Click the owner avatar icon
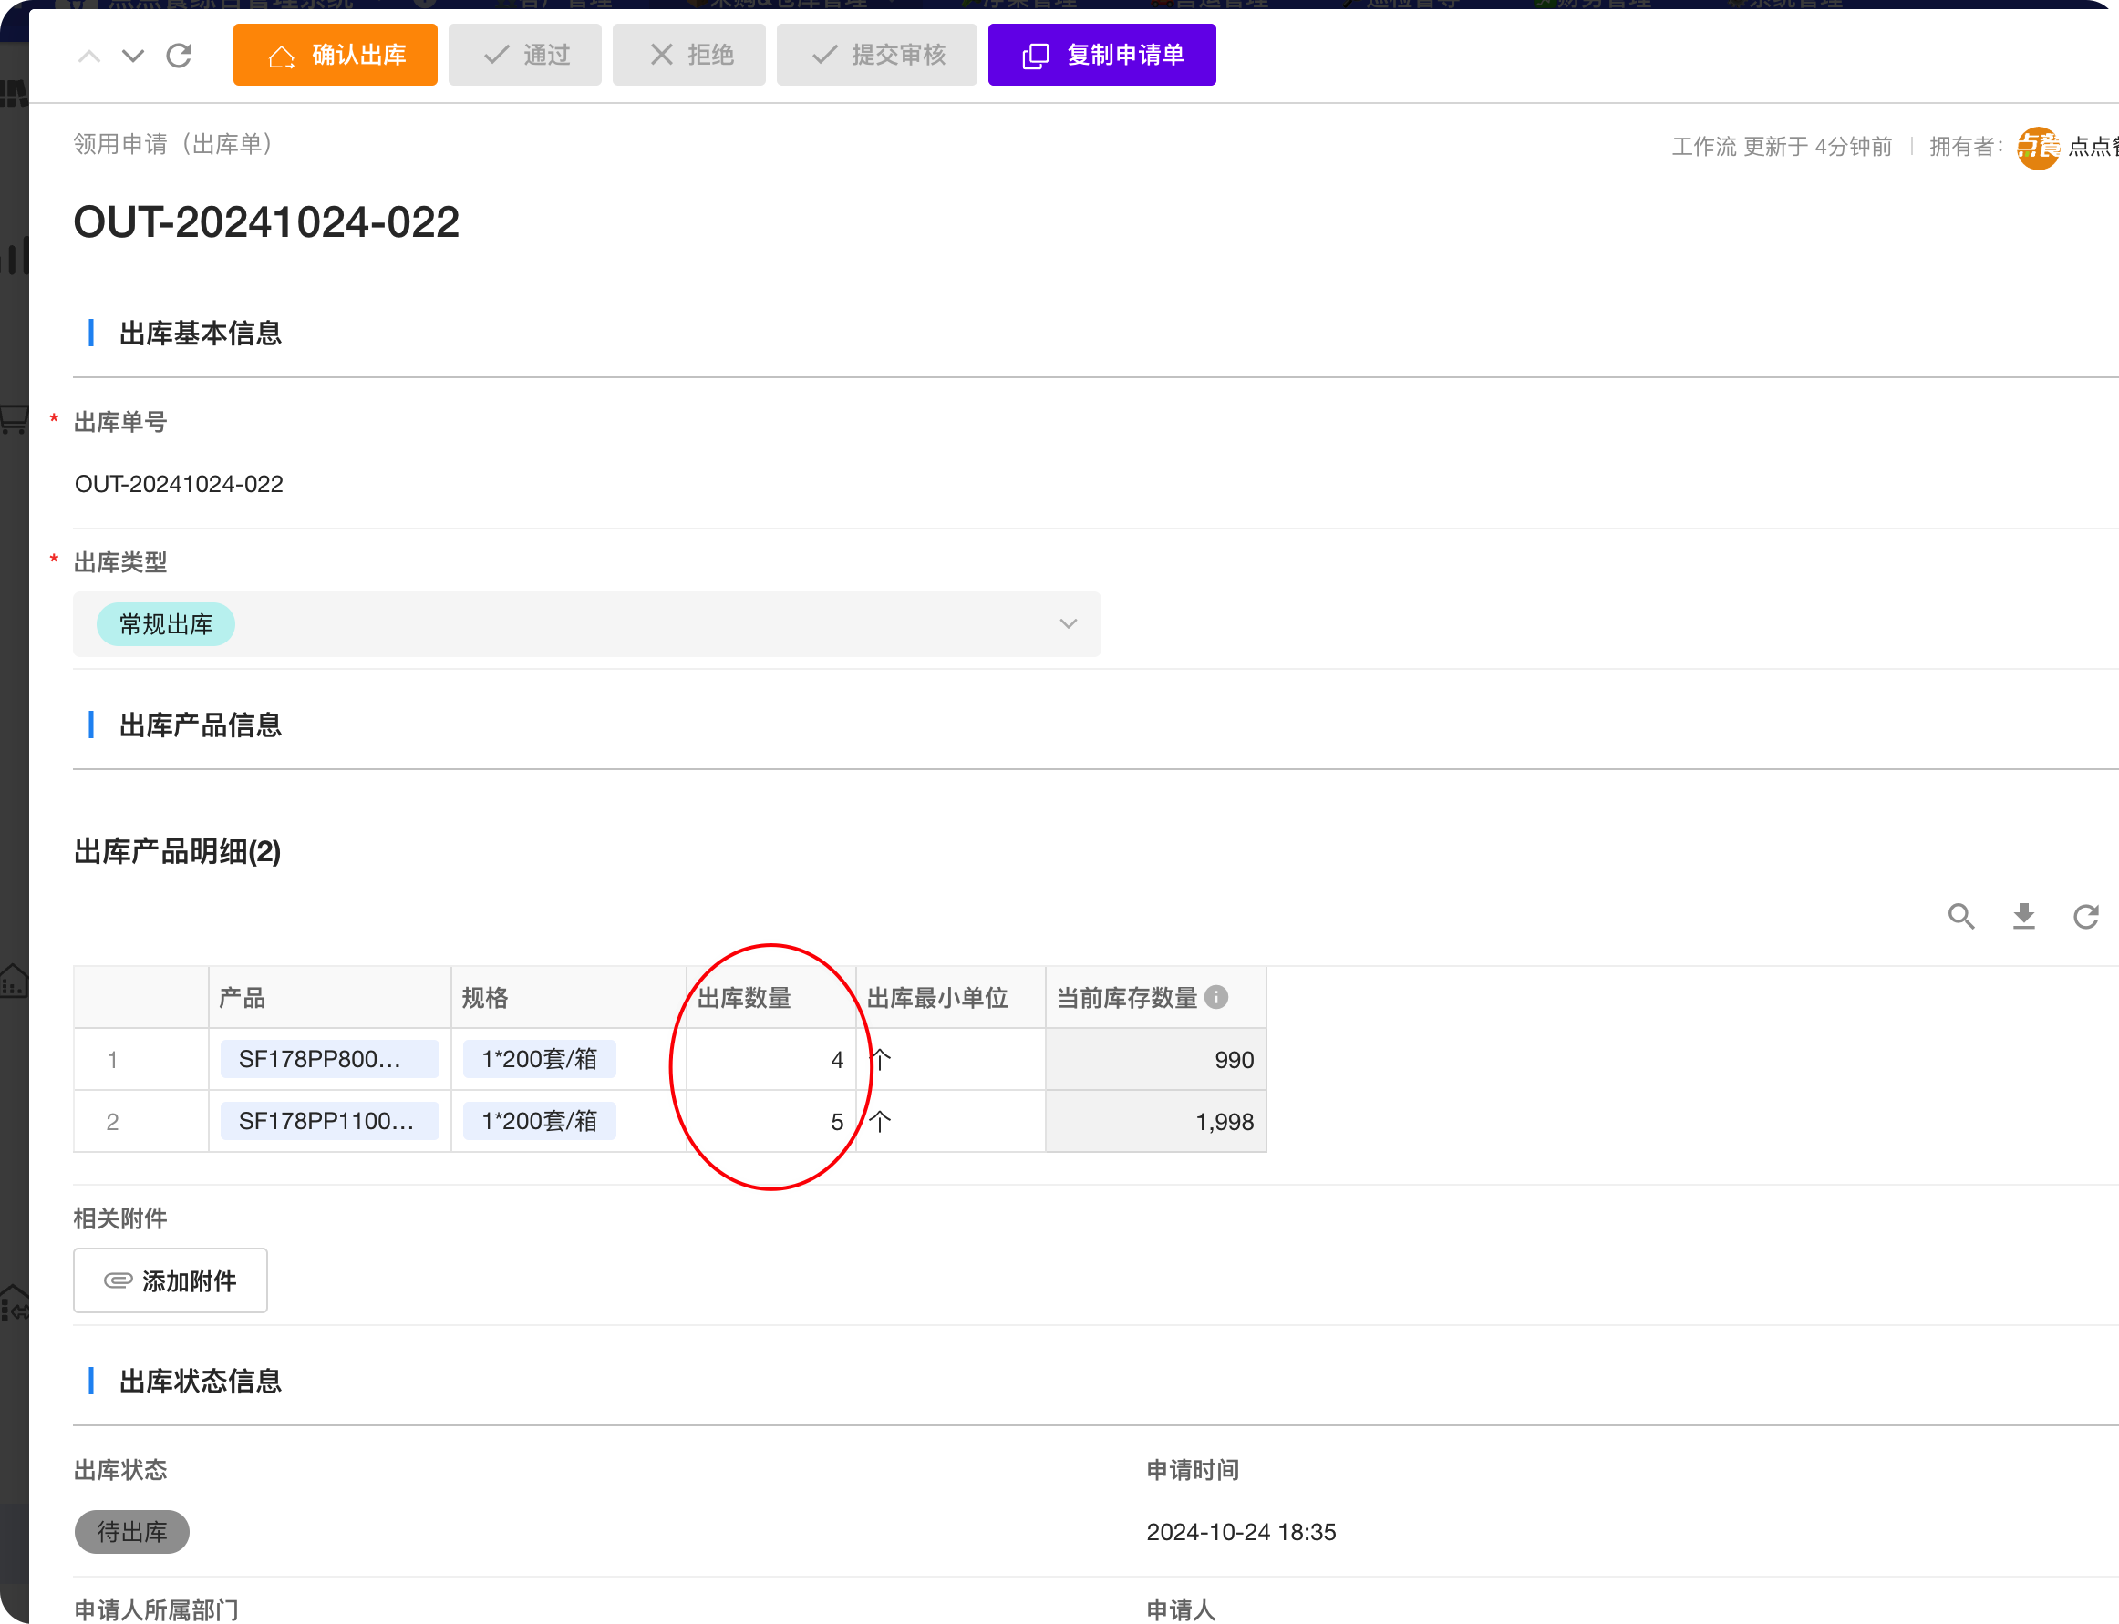Screen dimensions: 2119x1624 point(2037,147)
